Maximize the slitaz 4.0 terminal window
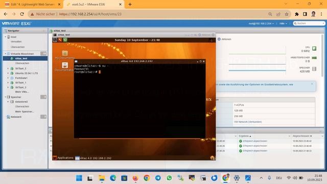 point(200,61)
